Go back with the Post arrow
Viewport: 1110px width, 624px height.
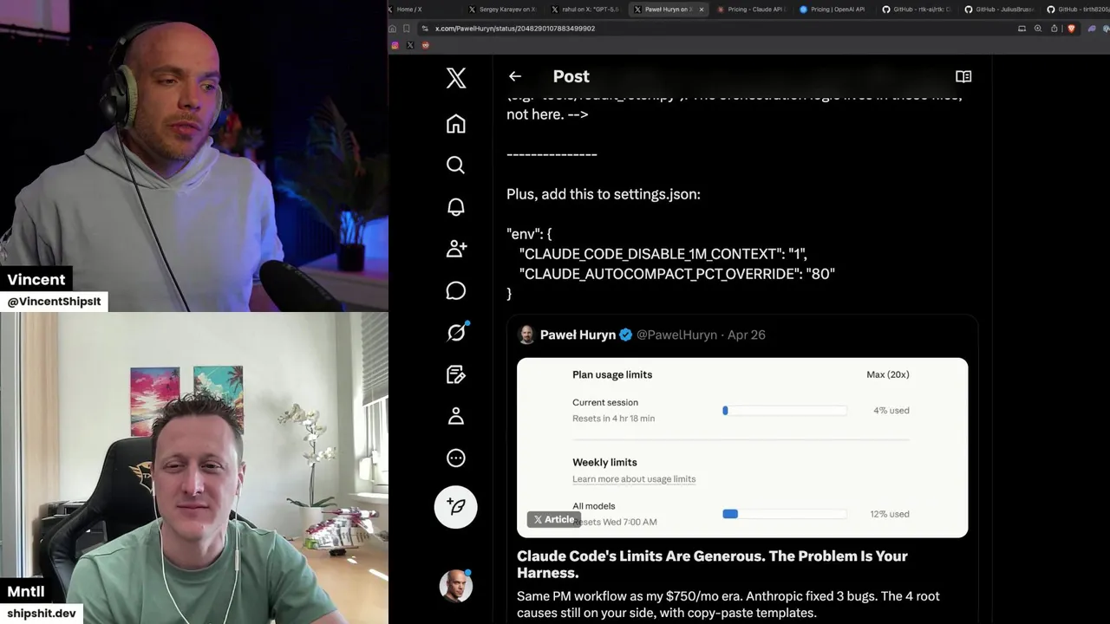[x=515, y=76]
